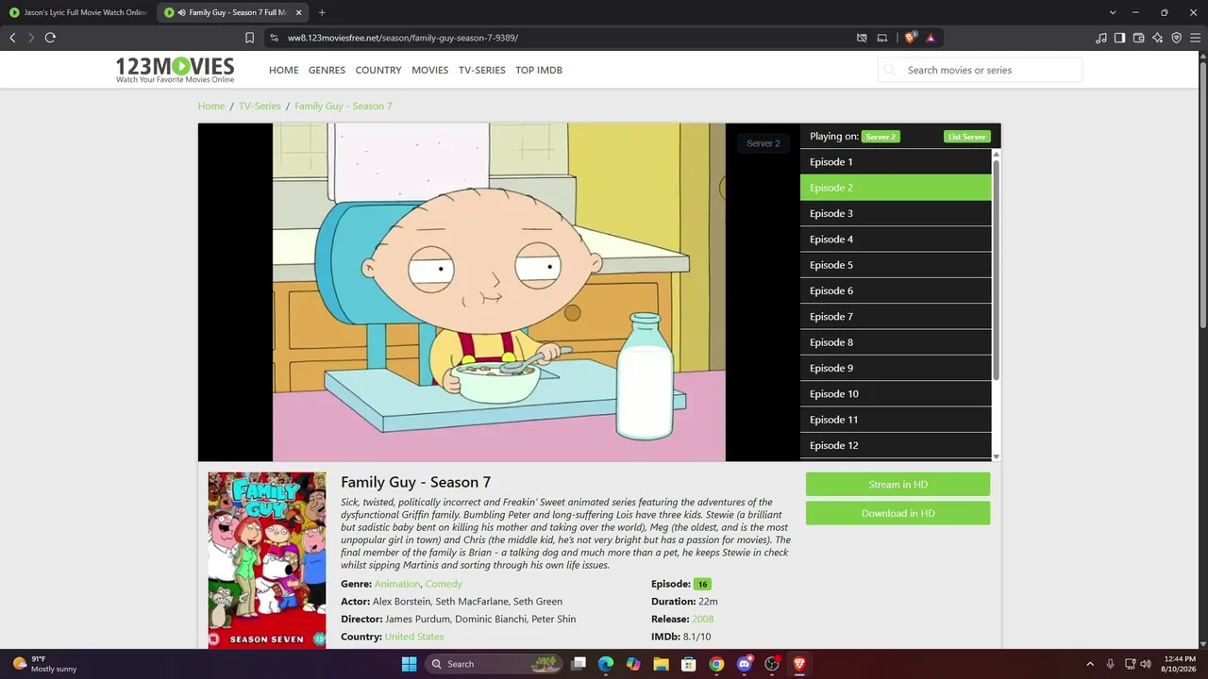This screenshot has width=1208, height=679.
Task: Follow the United States country link
Action: pos(413,637)
